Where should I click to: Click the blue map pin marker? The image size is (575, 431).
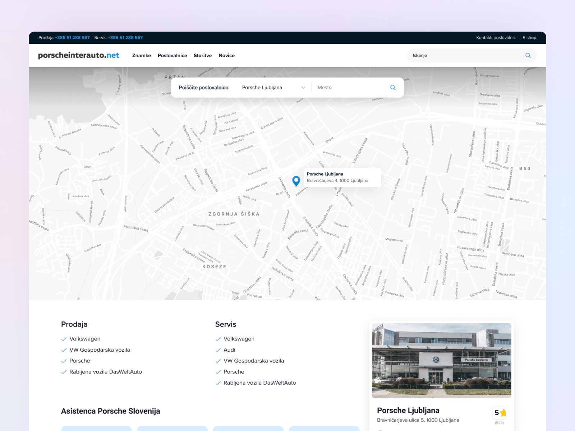coord(296,181)
